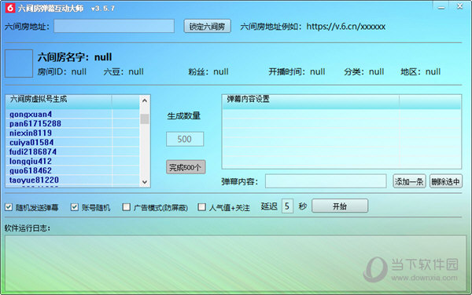Uncheck the 账号随机 checkbox
The width and height of the screenshot is (472, 295).
(75, 207)
